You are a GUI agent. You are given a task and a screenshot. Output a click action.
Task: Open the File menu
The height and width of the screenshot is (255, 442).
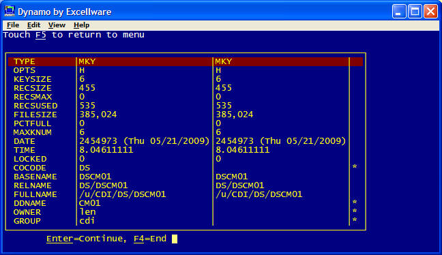[x=13, y=25]
